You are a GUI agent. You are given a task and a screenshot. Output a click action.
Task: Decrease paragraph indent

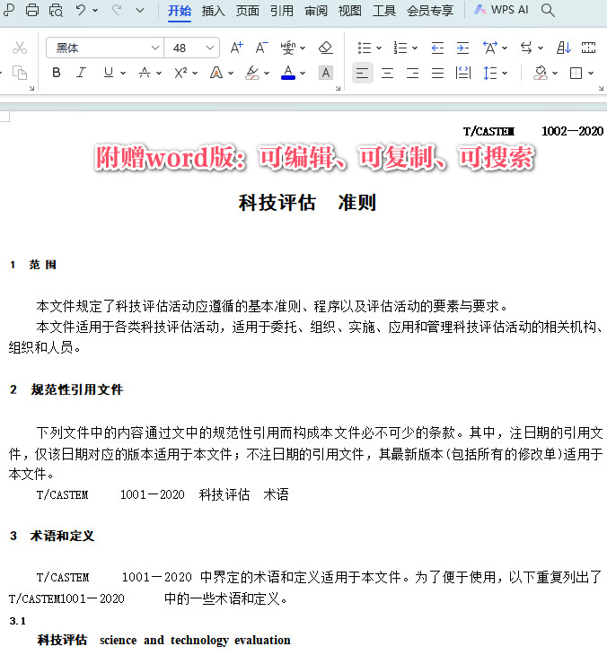[437, 48]
